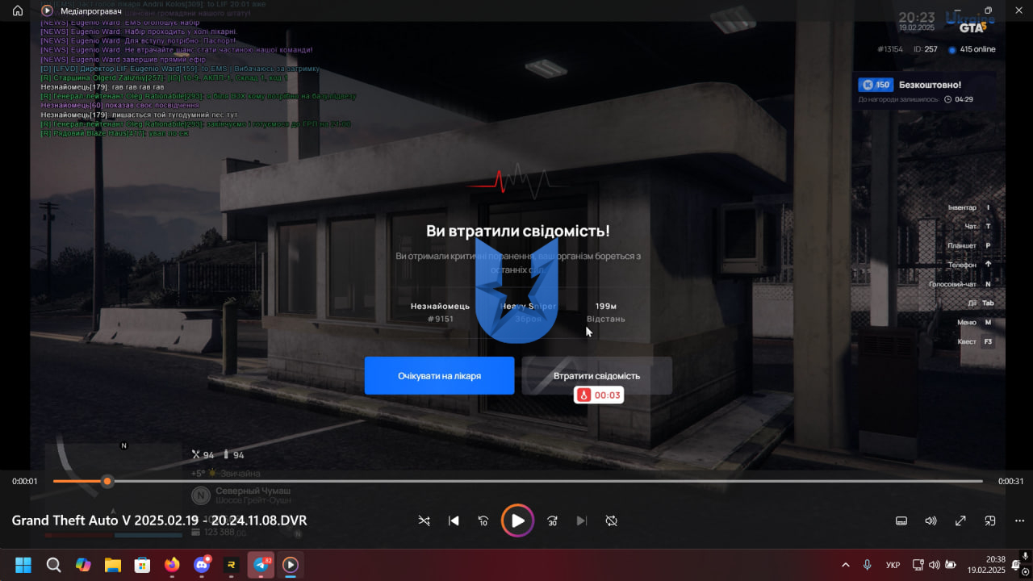Click the Втратити свідомість button
Screen dimensions: 1033x581
click(596, 376)
